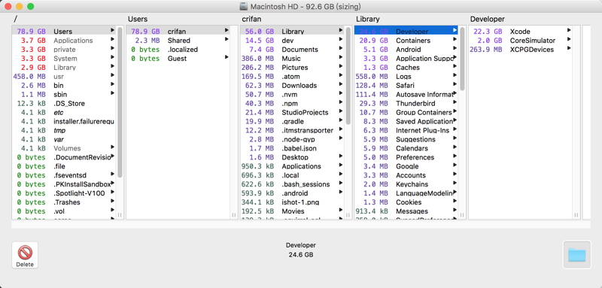Click the Library column vertical scrollbar
602x288 pixels.
pyautogui.click(x=462, y=59)
